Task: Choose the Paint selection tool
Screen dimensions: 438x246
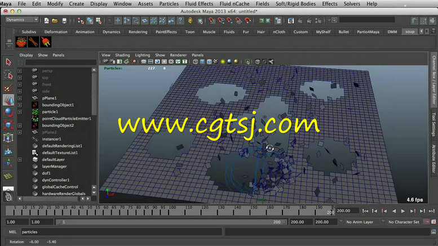Action: point(8,88)
